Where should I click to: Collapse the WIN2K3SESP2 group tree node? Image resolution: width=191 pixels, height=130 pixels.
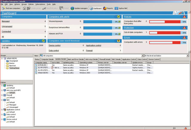point(2,58)
